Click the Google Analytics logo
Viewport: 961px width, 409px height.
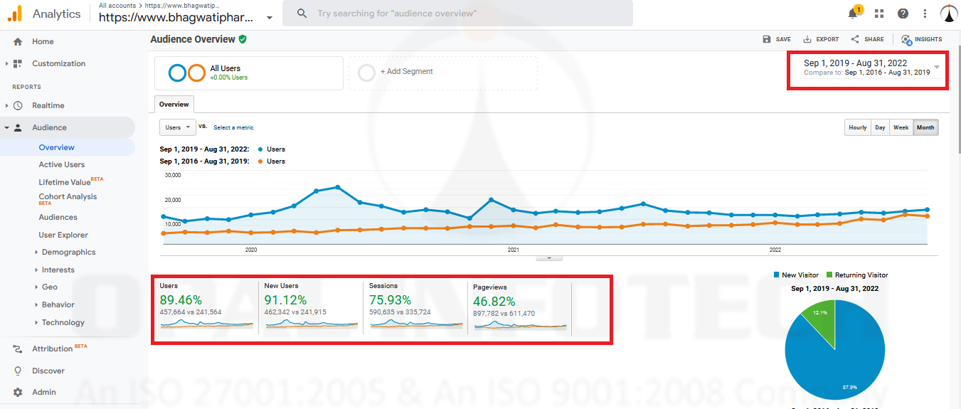(14, 14)
